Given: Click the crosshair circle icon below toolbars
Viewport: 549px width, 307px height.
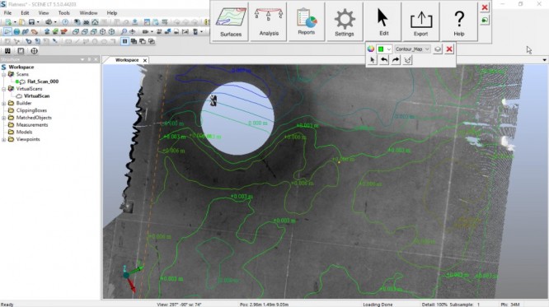Looking at the screenshot, I should (34, 51).
